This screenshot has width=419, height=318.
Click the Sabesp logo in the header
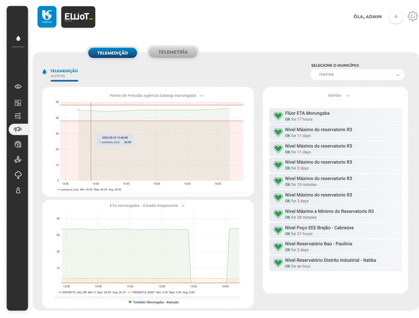point(47,17)
